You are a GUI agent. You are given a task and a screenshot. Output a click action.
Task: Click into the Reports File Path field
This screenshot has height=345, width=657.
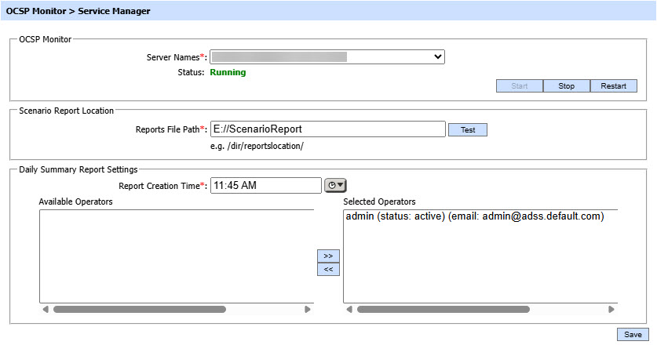[x=327, y=129]
